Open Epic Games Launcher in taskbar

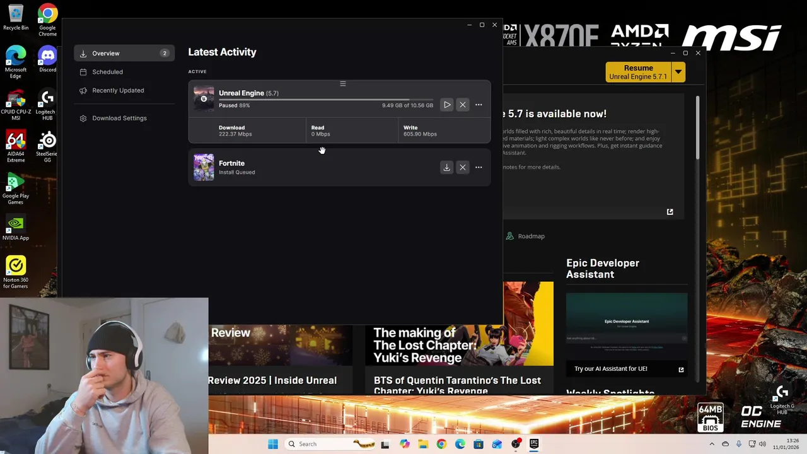[534, 444]
